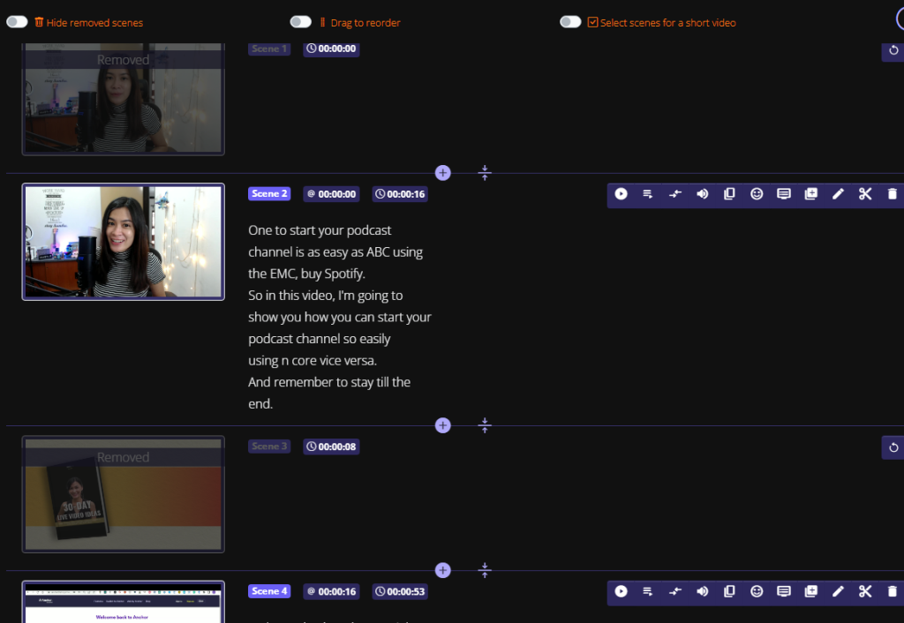Restore removed Scene 3 with undo icon
The image size is (904, 623).
(x=893, y=447)
